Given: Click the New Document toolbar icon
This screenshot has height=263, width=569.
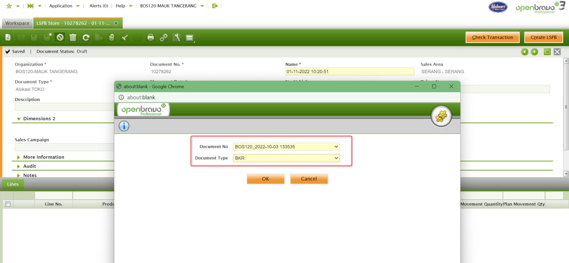Looking at the screenshot, I should point(8,38).
